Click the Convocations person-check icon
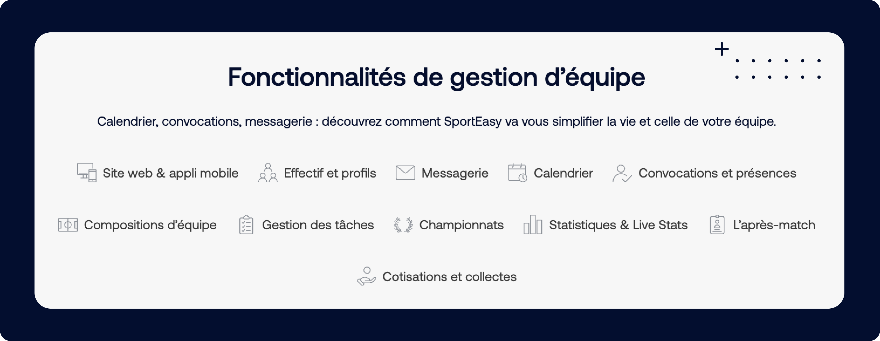 [x=622, y=173]
